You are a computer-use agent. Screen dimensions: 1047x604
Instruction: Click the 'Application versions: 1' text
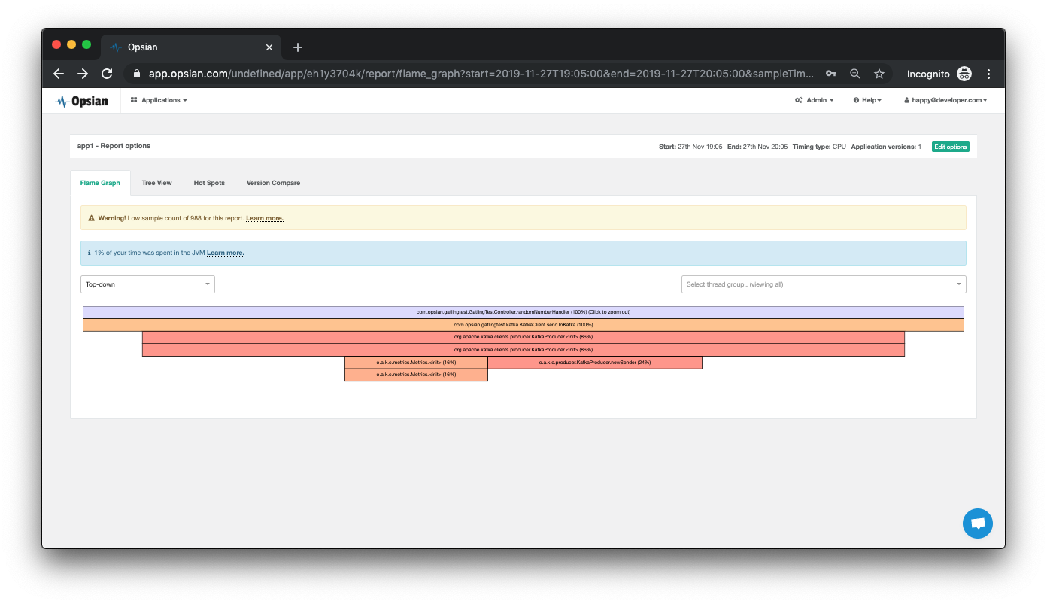(886, 147)
